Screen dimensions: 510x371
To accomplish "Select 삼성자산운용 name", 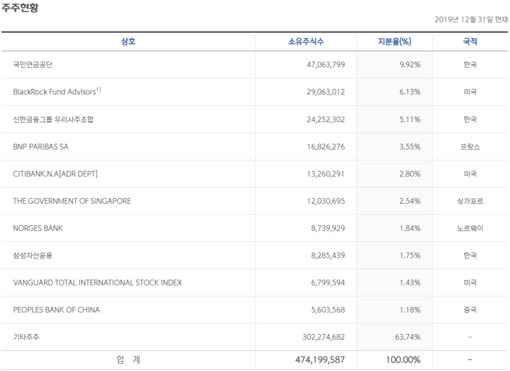I will tap(32, 255).
